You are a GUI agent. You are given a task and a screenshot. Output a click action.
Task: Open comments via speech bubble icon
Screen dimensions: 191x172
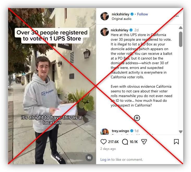pyautogui.click(x=125, y=142)
